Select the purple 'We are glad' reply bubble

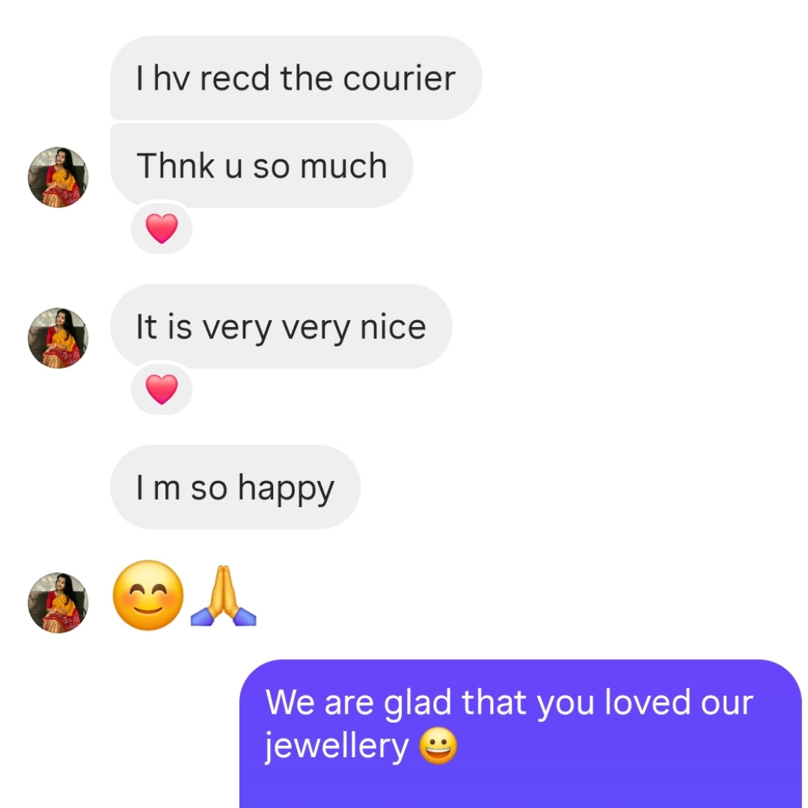(x=521, y=734)
